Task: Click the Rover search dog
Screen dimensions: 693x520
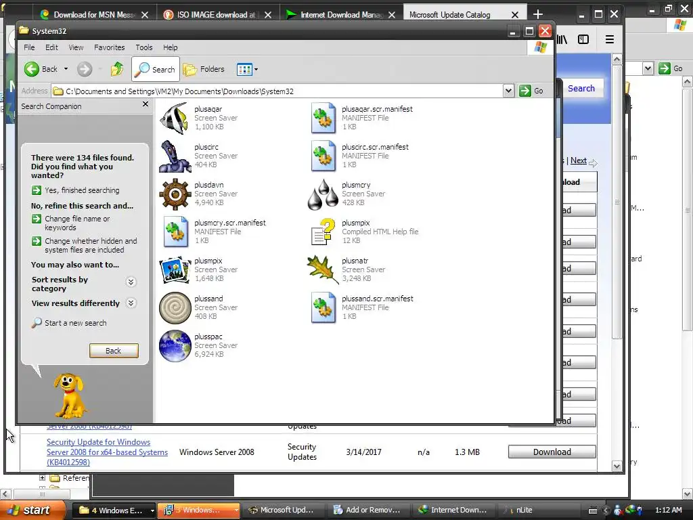Action: [69, 395]
